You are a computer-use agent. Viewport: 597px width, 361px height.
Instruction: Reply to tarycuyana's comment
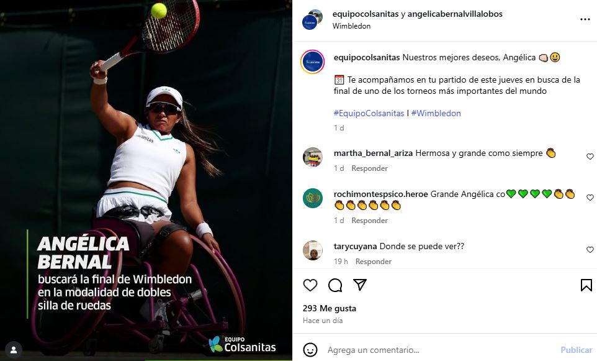[373, 262]
